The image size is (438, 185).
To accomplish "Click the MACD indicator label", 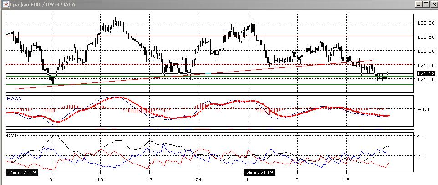I will pyautogui.click(x=14, y=98).
